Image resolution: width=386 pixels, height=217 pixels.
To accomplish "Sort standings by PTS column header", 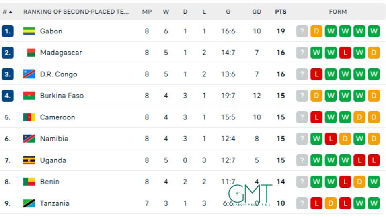I will point(281,12).
